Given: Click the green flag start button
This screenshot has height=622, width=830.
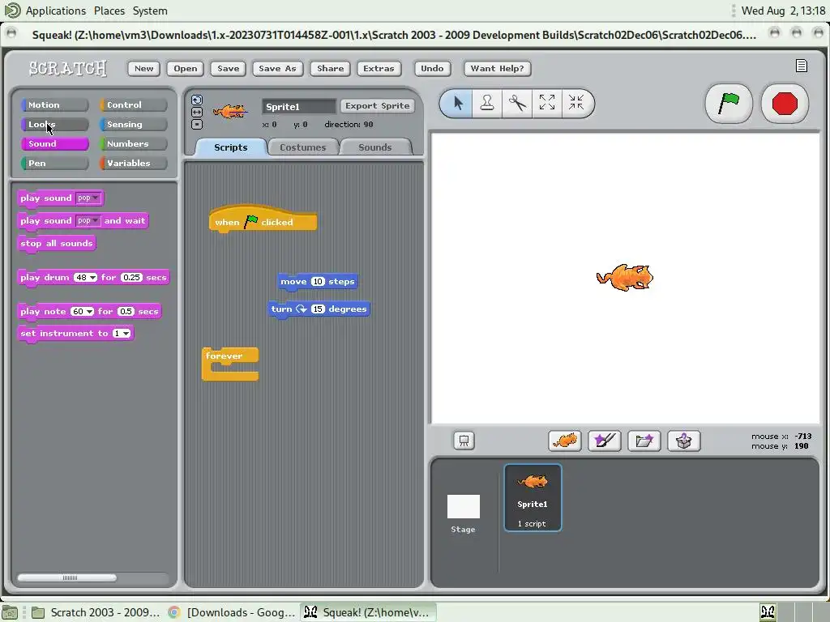Looking at the screenshot, I should tap(729, 103).
